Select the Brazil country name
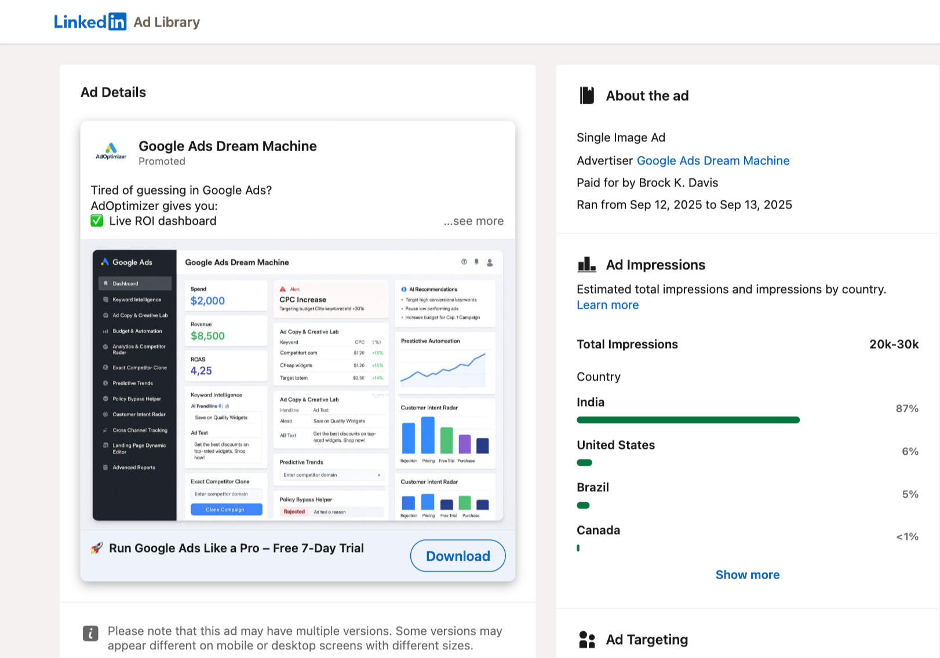Viewport: 940px width, 658px height. coord(593,487)
